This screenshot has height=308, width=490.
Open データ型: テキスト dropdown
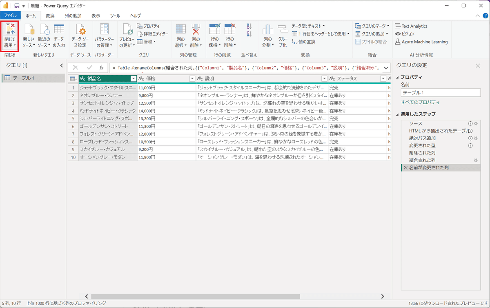click(x=308, y=26)
